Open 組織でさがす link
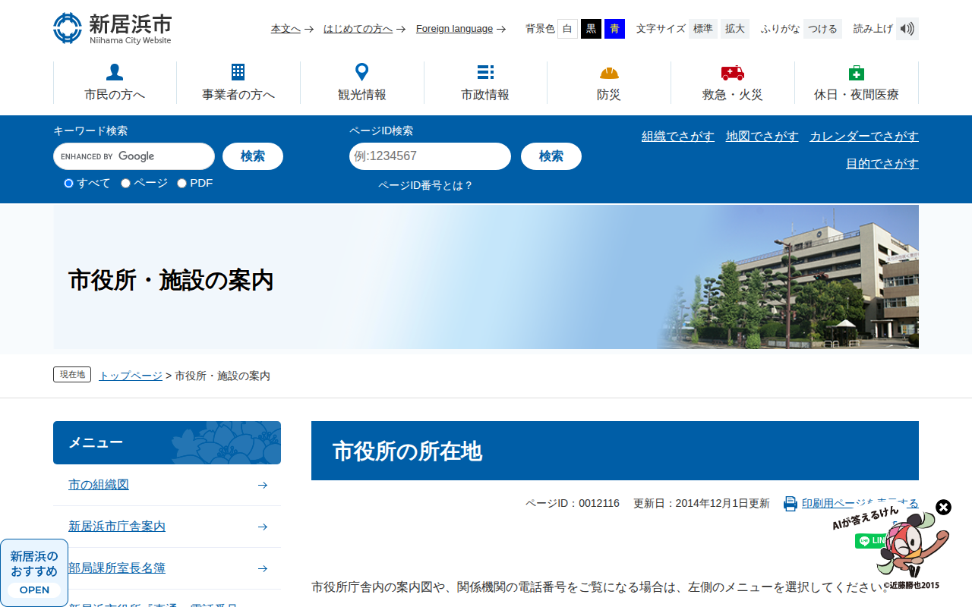This screenshot has width=972, height=607. (677, 137)
